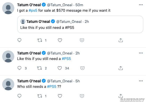The height and width of the screenshot is (103, 146).
Task: Open the #ps5 hashtag in the top tweet
Action: point(33,10)
